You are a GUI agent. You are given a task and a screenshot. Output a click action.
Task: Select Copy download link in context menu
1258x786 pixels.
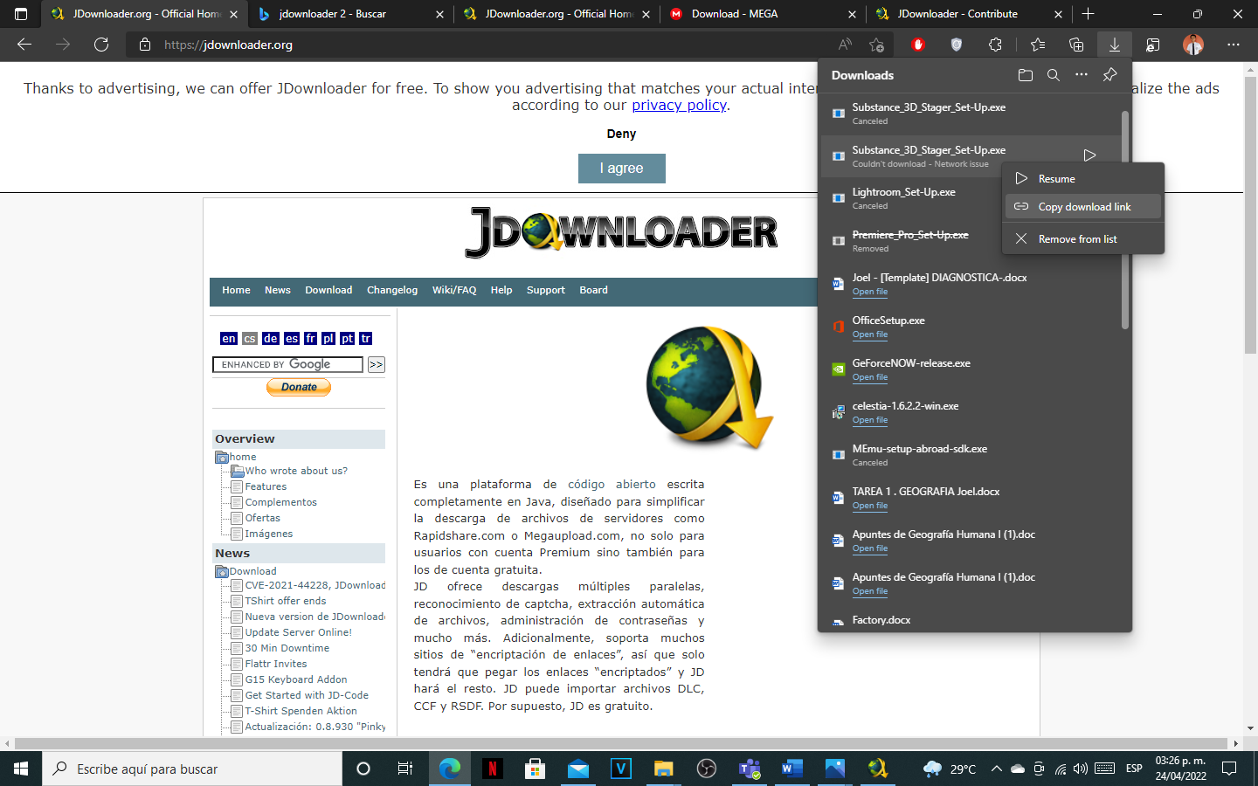click(x=1083, y=207)
